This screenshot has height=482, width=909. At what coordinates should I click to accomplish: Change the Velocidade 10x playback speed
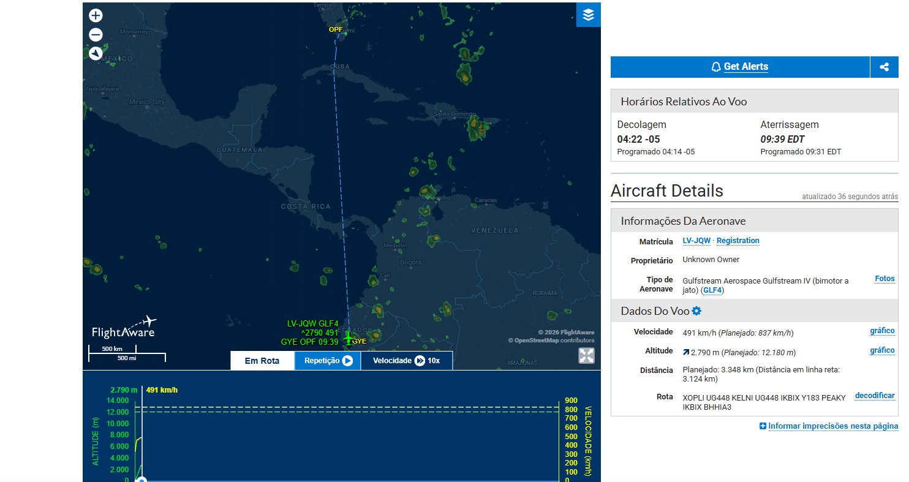407,361
